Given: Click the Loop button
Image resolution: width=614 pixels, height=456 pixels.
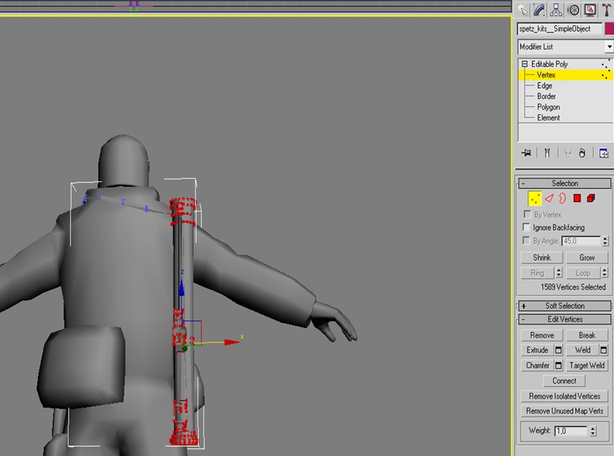Looking at the screenshot, I should [x=583, y=273].
